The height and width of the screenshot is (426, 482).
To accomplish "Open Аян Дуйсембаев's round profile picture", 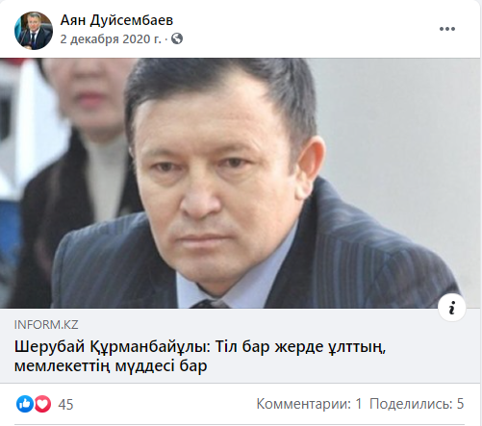I will pyautogui.click(x=34, y=31).
